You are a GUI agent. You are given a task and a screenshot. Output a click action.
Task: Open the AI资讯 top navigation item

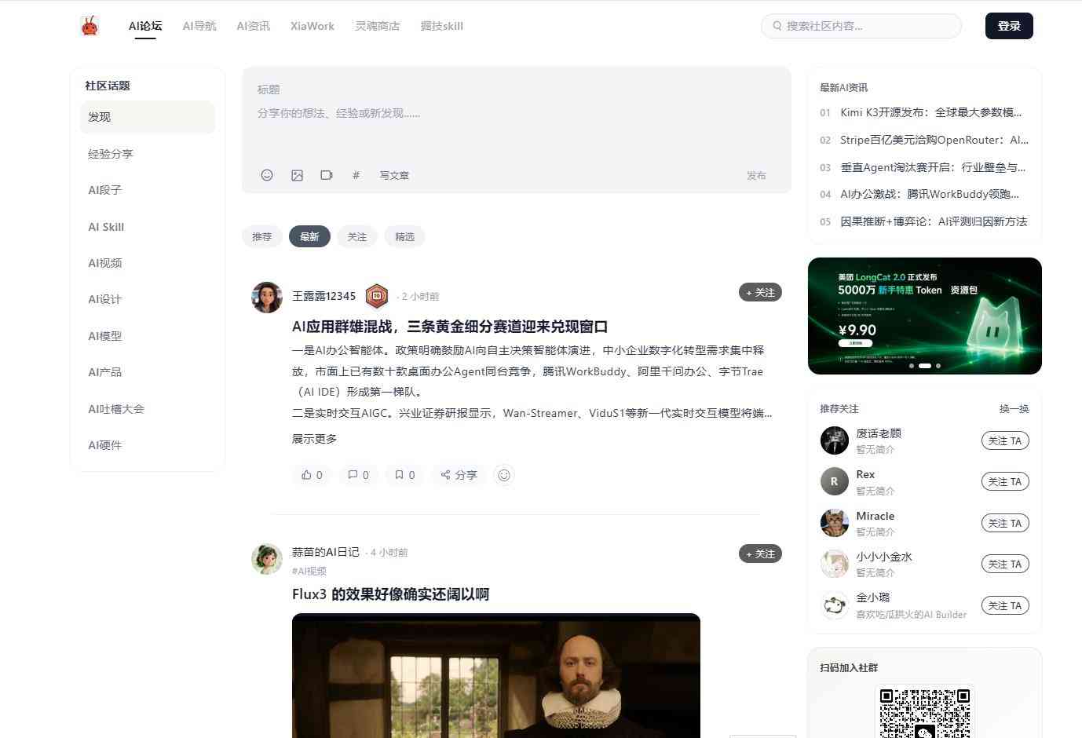pos(253,26)
